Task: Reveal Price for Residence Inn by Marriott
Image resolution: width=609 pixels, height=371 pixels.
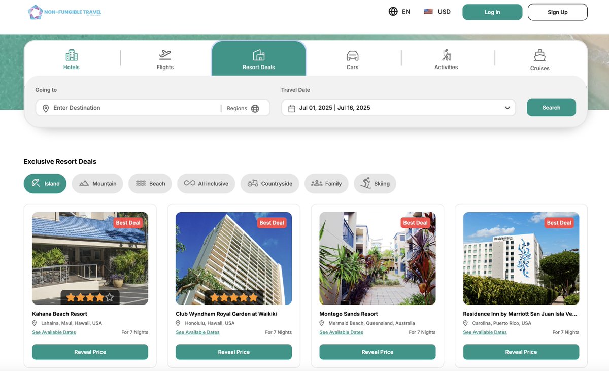Action: pos(521,352)
